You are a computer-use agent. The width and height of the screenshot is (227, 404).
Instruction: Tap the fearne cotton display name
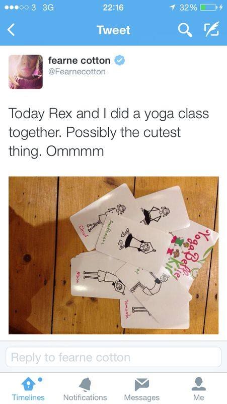point(80,61)
